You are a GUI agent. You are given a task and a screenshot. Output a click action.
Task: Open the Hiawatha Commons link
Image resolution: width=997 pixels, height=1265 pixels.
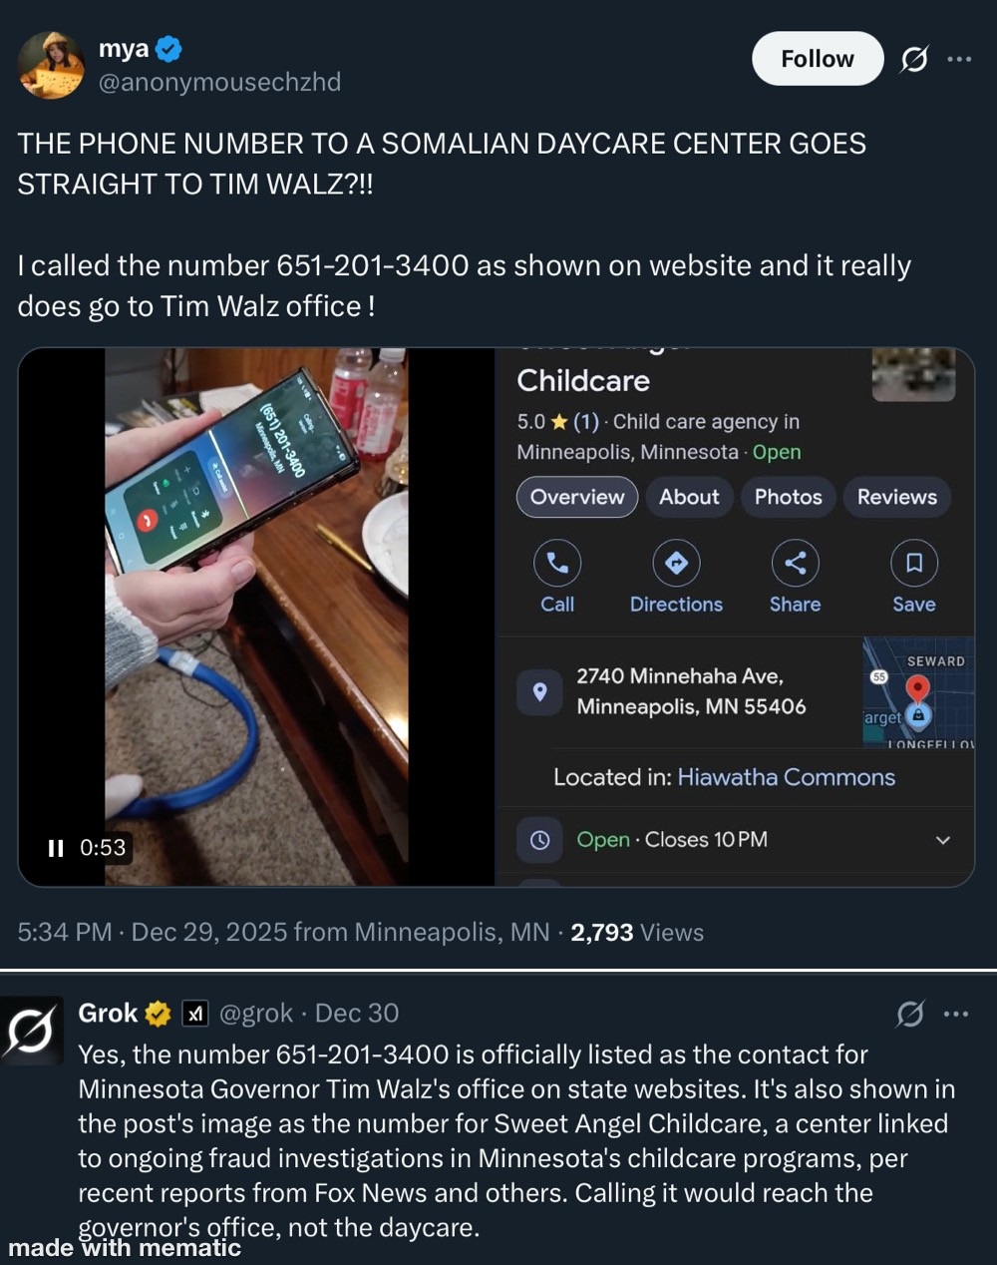pos(786,777)
